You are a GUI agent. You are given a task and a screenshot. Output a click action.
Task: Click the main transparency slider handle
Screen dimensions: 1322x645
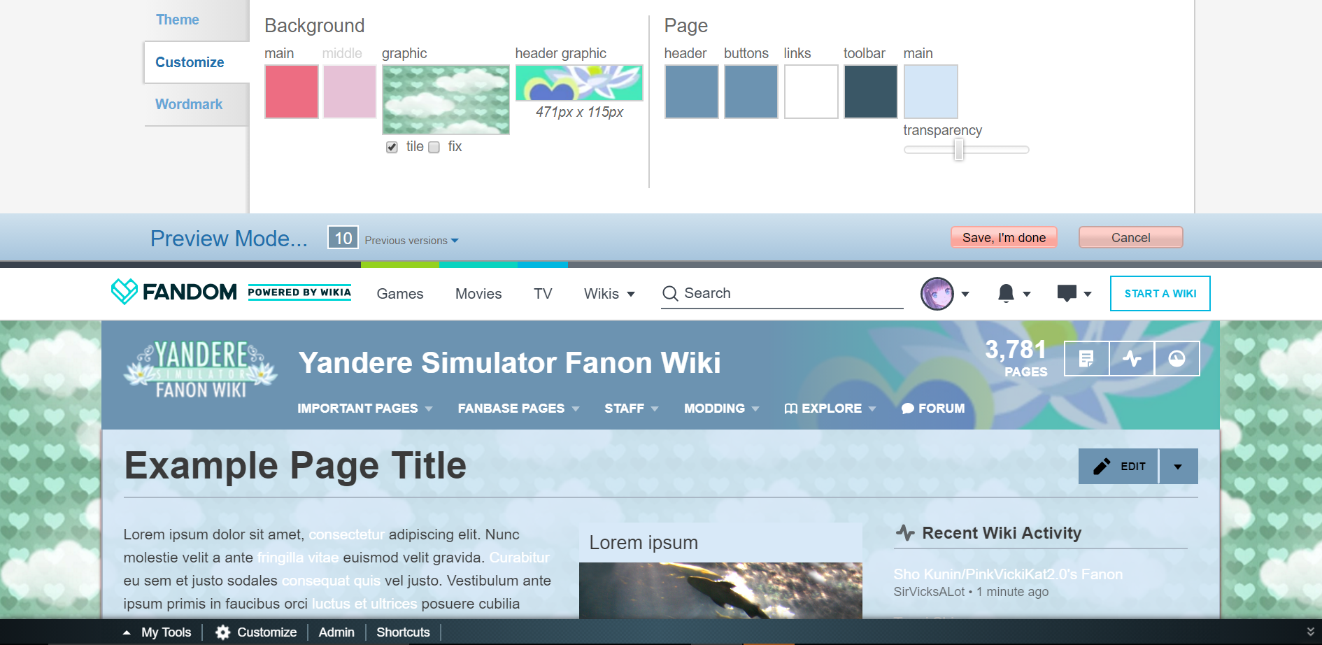[959, 150]
